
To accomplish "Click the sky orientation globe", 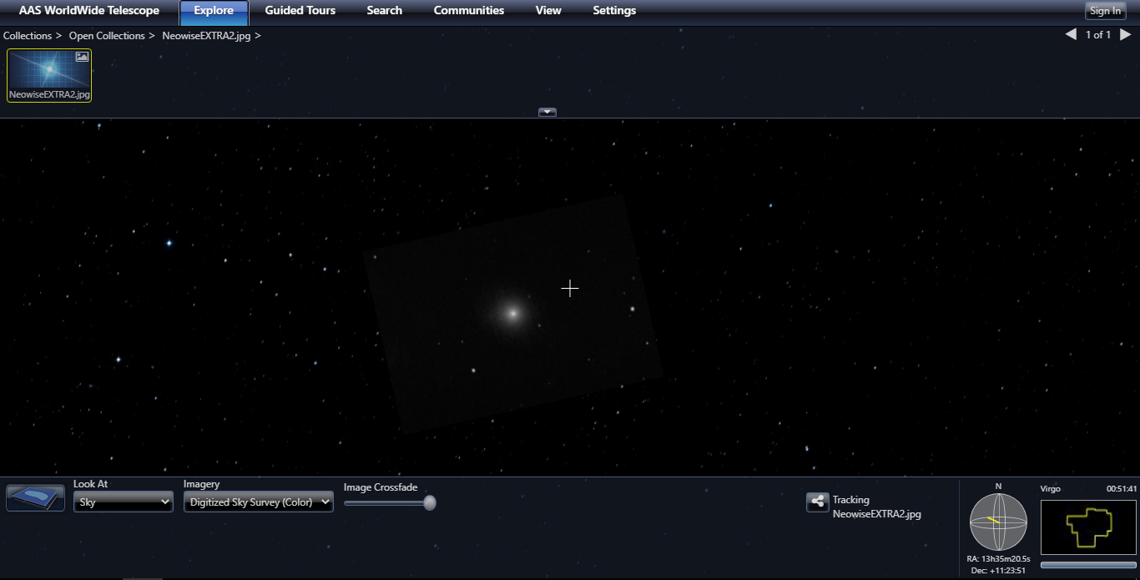I will pyautogui.click(x=998, y=522).
